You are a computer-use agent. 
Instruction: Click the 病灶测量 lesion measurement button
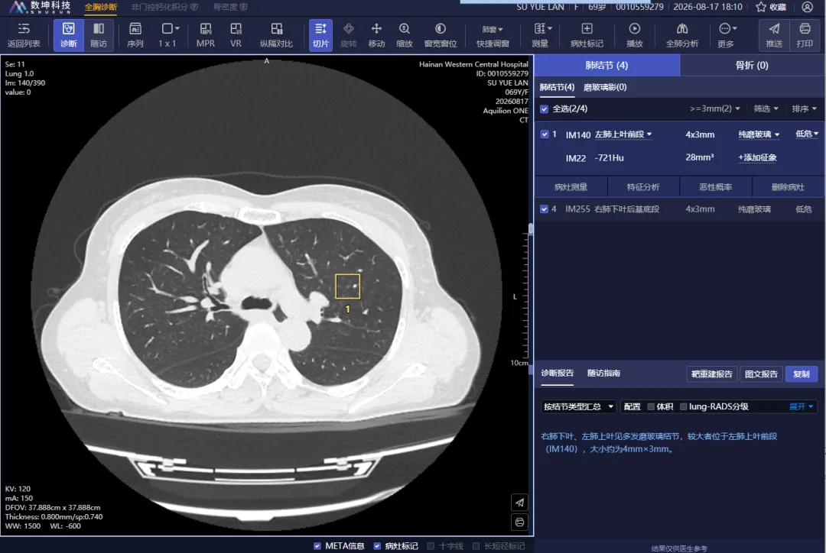(x=571, y=187)
